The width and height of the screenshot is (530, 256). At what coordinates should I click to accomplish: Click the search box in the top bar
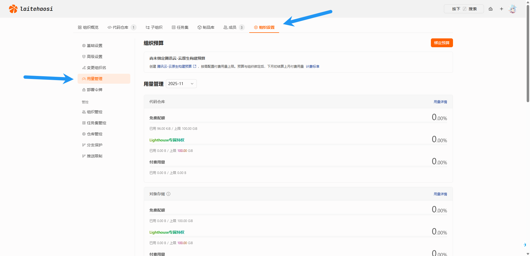[464, 9]
